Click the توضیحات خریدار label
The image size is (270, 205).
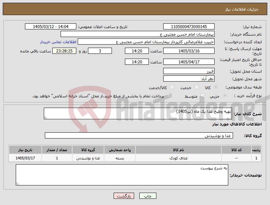(246, 175)
